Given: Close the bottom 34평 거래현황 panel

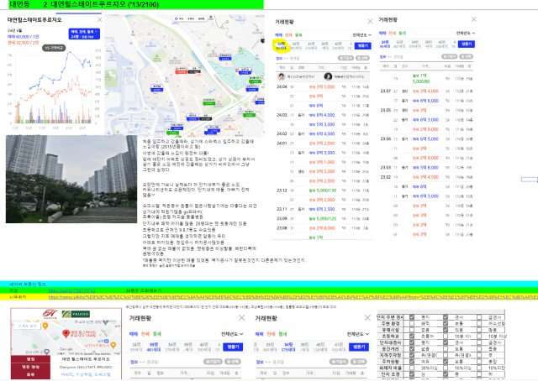Looking at the screenshot, I should point(367,318).
